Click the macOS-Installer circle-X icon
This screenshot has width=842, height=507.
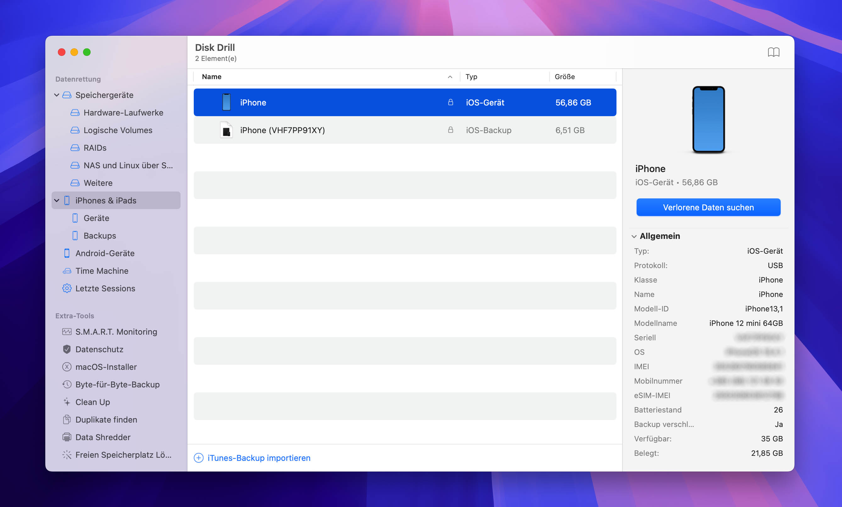67,367
